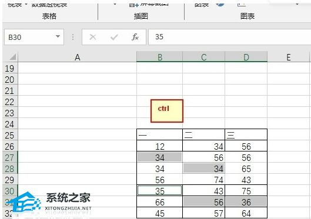
Task: Open the Name Box dropdown arrow
Action: pyautogui.click(x=58, y=36)
